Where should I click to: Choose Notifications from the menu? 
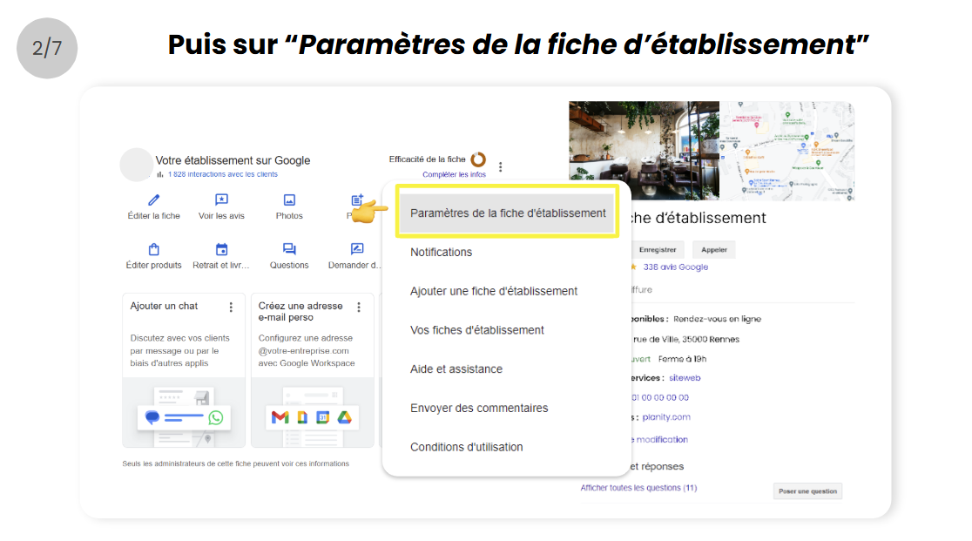pos(441,252)
